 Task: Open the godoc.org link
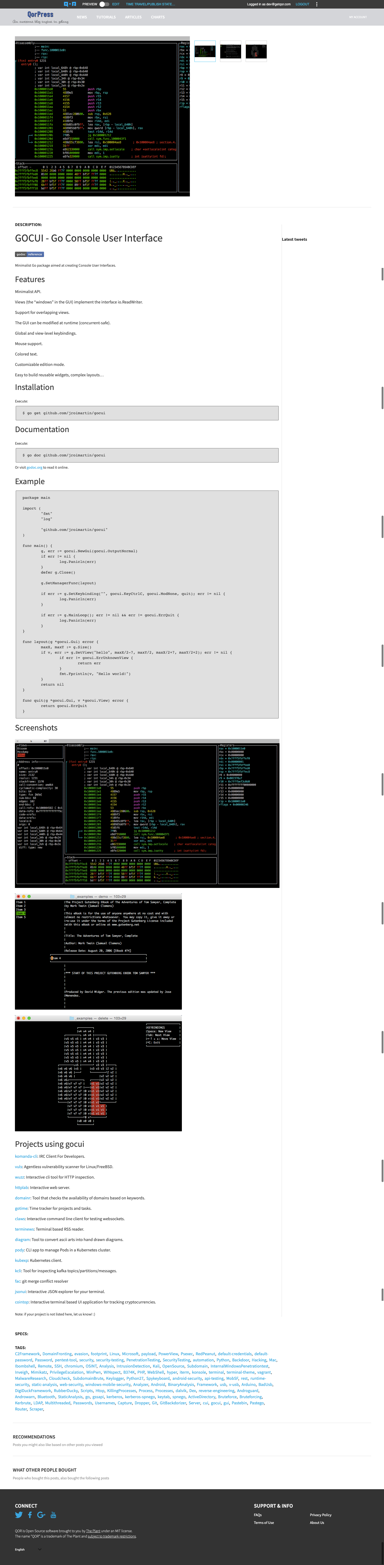click(x=35, y=468)
